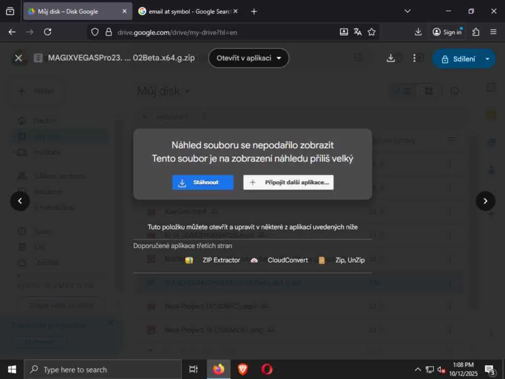Click the Sdílení share button
Image resolution: width=505 pixels, height=379 pixels.
(x=459, y=59)
